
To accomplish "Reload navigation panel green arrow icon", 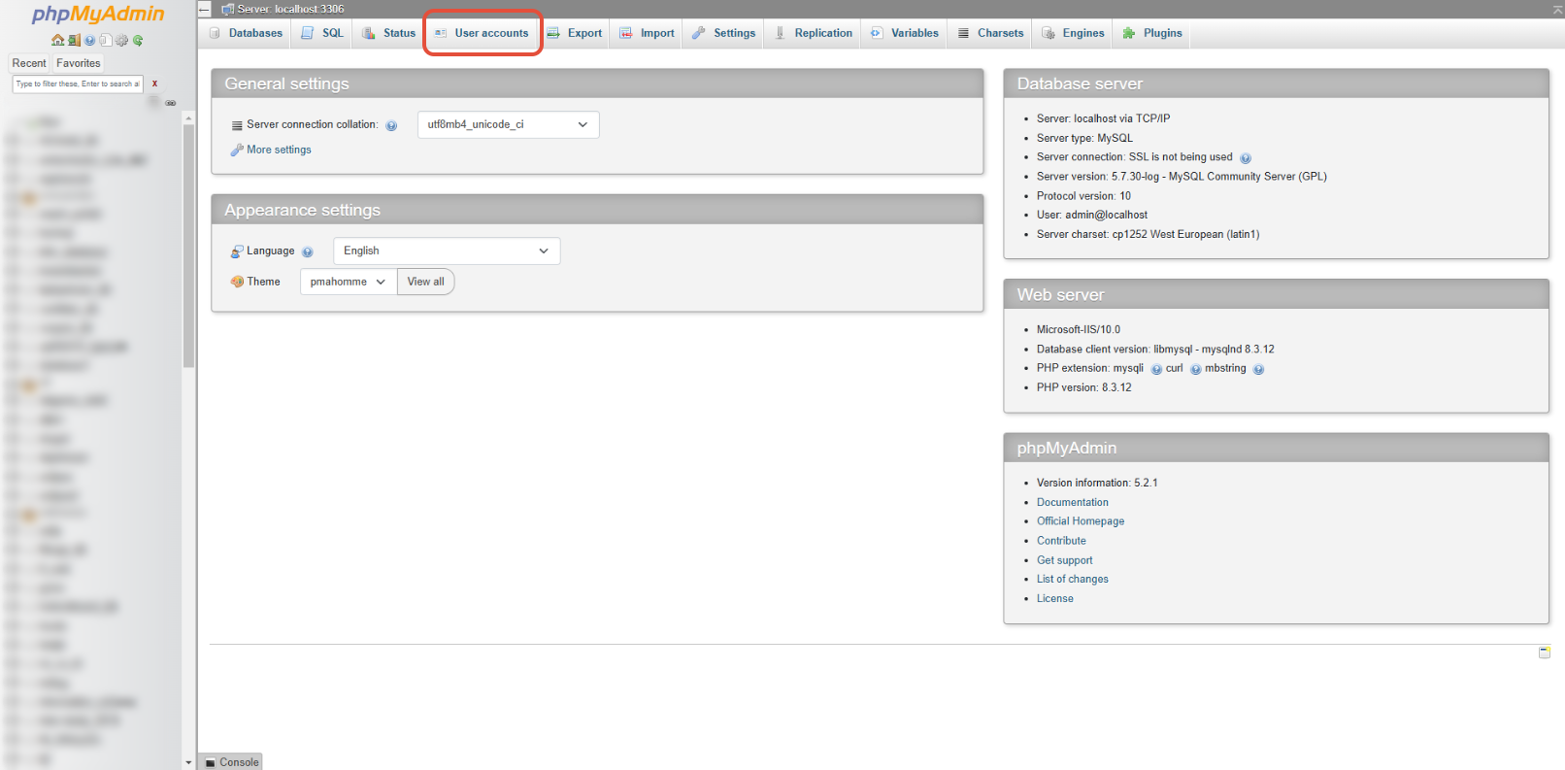I will 138,40.
